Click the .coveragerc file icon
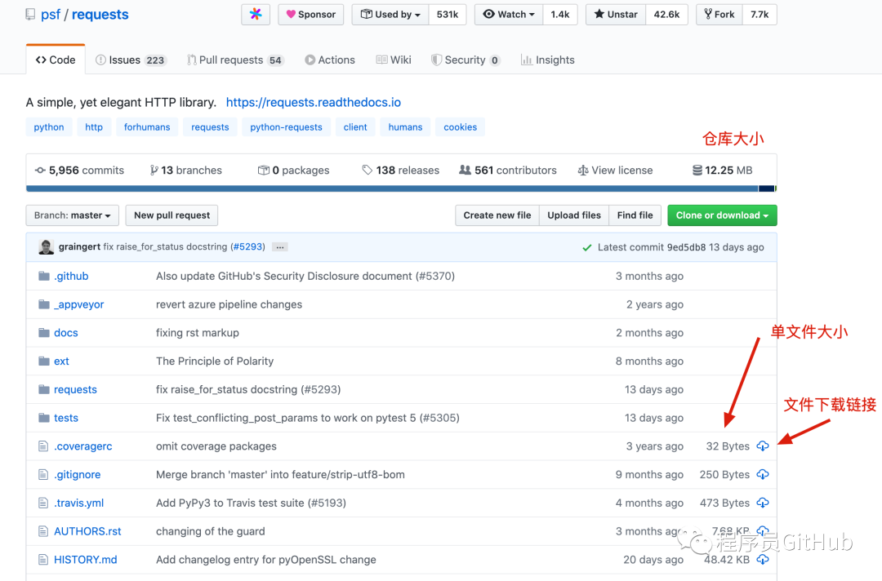 [43, 446]
